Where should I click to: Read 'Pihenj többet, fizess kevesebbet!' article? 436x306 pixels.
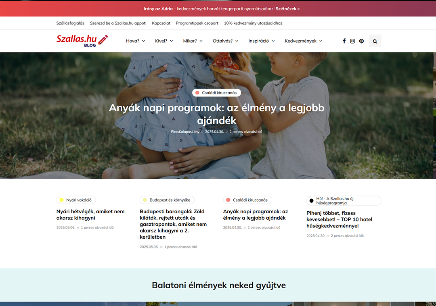(339, 219)
